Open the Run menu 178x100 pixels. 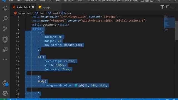pyautogui.click(x=58, y=1)
